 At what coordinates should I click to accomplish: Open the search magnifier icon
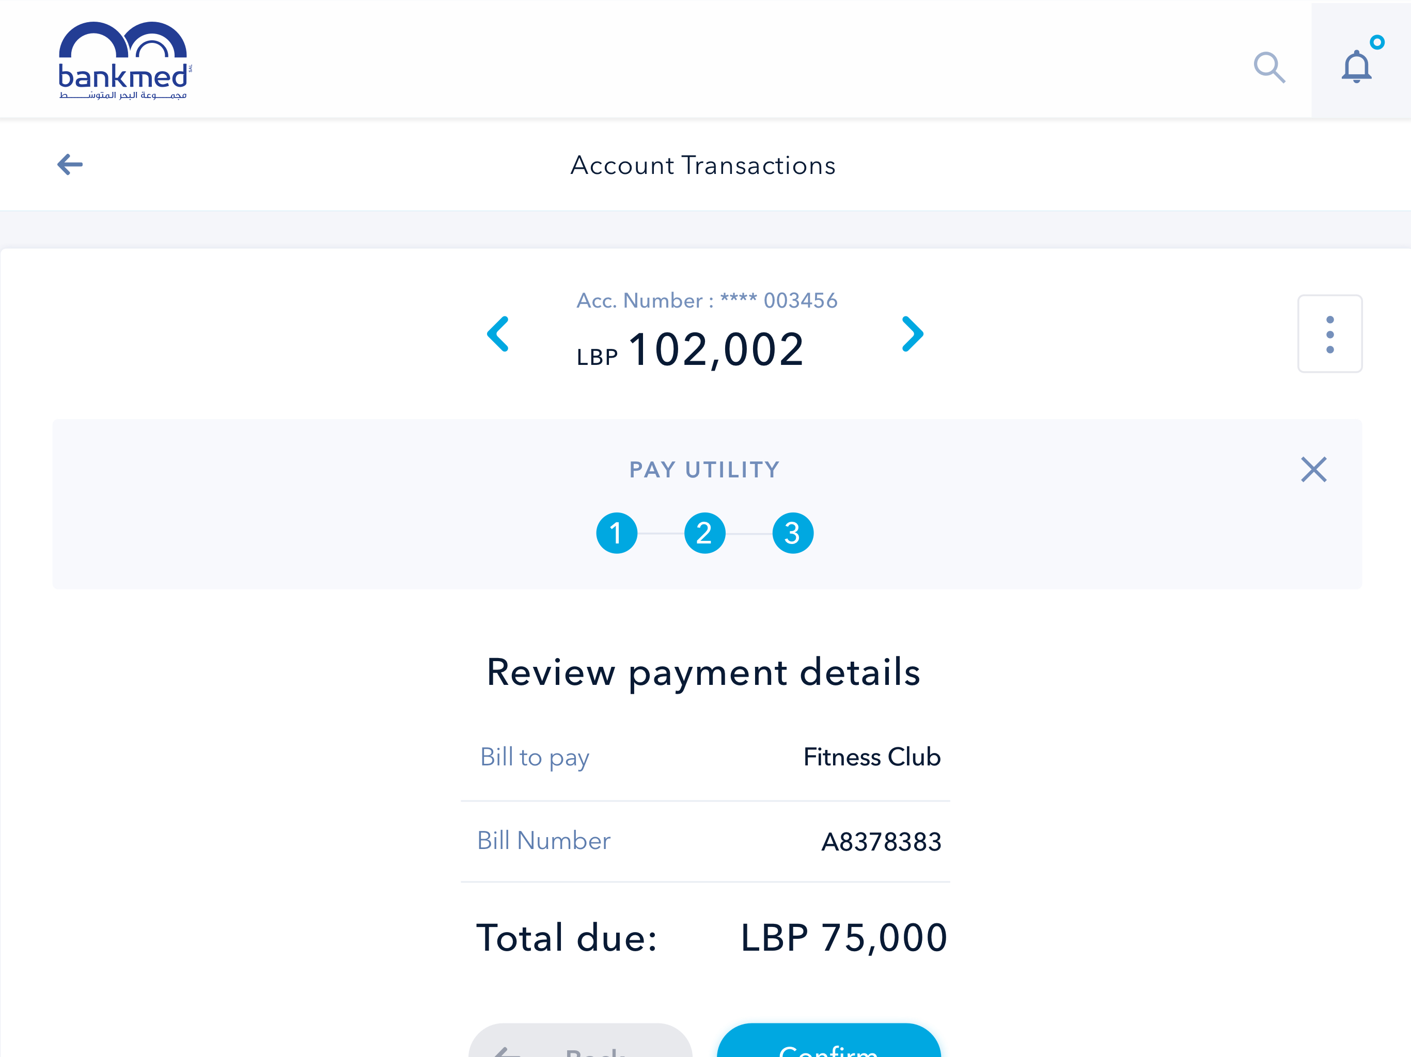pyautogui.click(x=1269, y=68)
